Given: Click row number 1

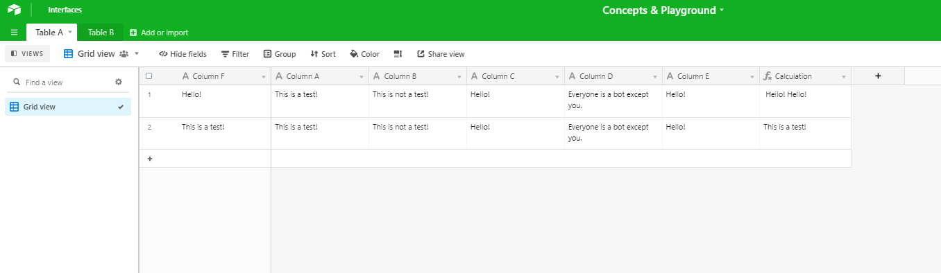Looking at the screenshot, I should tap(149, 94).
